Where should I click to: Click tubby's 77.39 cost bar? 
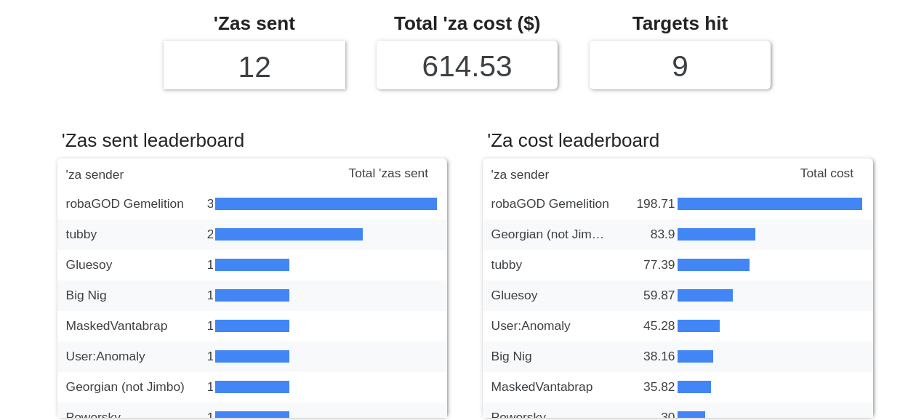(x=713, y=265)
